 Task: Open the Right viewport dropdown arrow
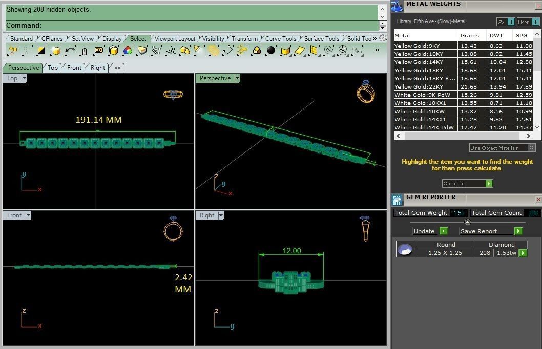pos(221,215)
